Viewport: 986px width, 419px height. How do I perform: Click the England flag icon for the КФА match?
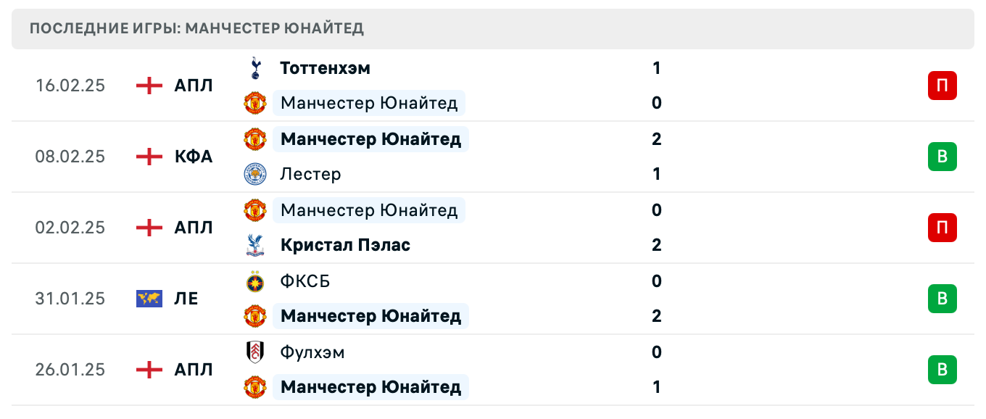(148, 157)
